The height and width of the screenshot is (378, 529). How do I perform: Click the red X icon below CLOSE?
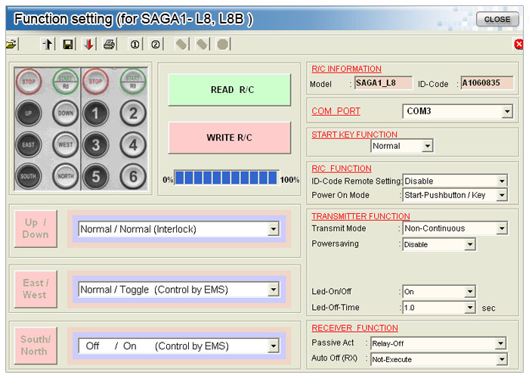pyautogui.click(x=518, y=45)
